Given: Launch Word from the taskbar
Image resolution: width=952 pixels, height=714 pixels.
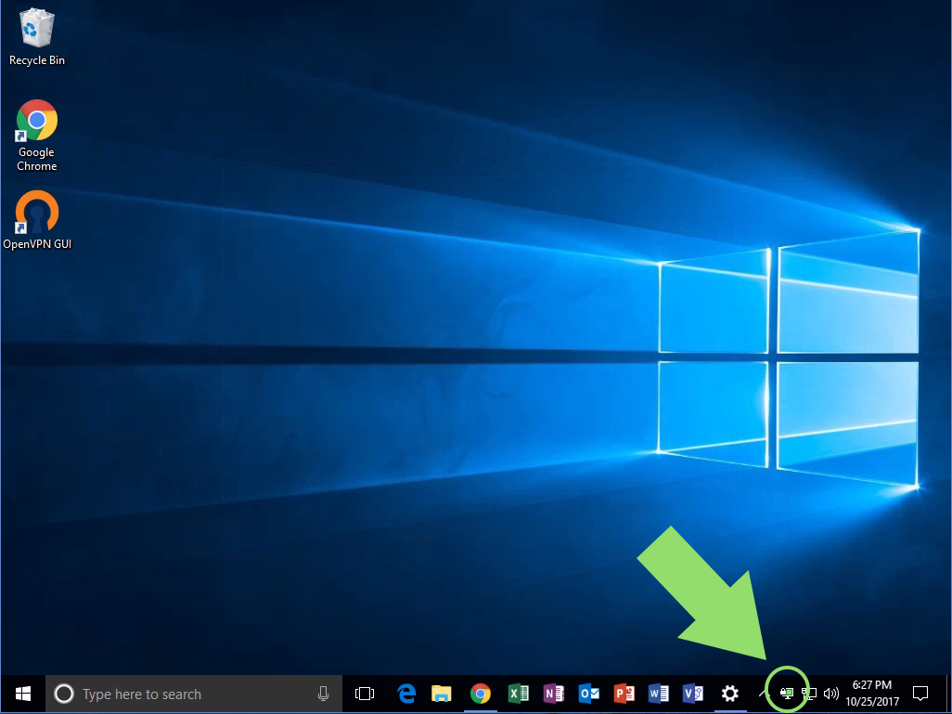Looking at the screenshot, I should tap(659, 694).
